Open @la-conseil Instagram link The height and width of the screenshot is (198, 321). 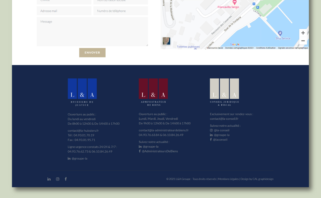220,130
